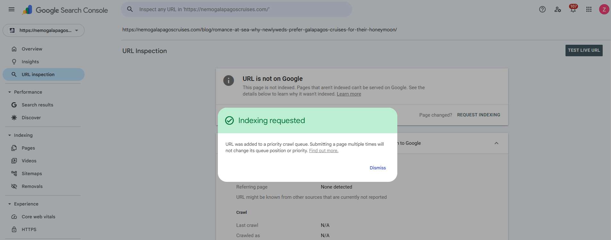Go to Overview in sidebar
The height and width of the screenshot is (240, 611).
(x=32, y=49)
